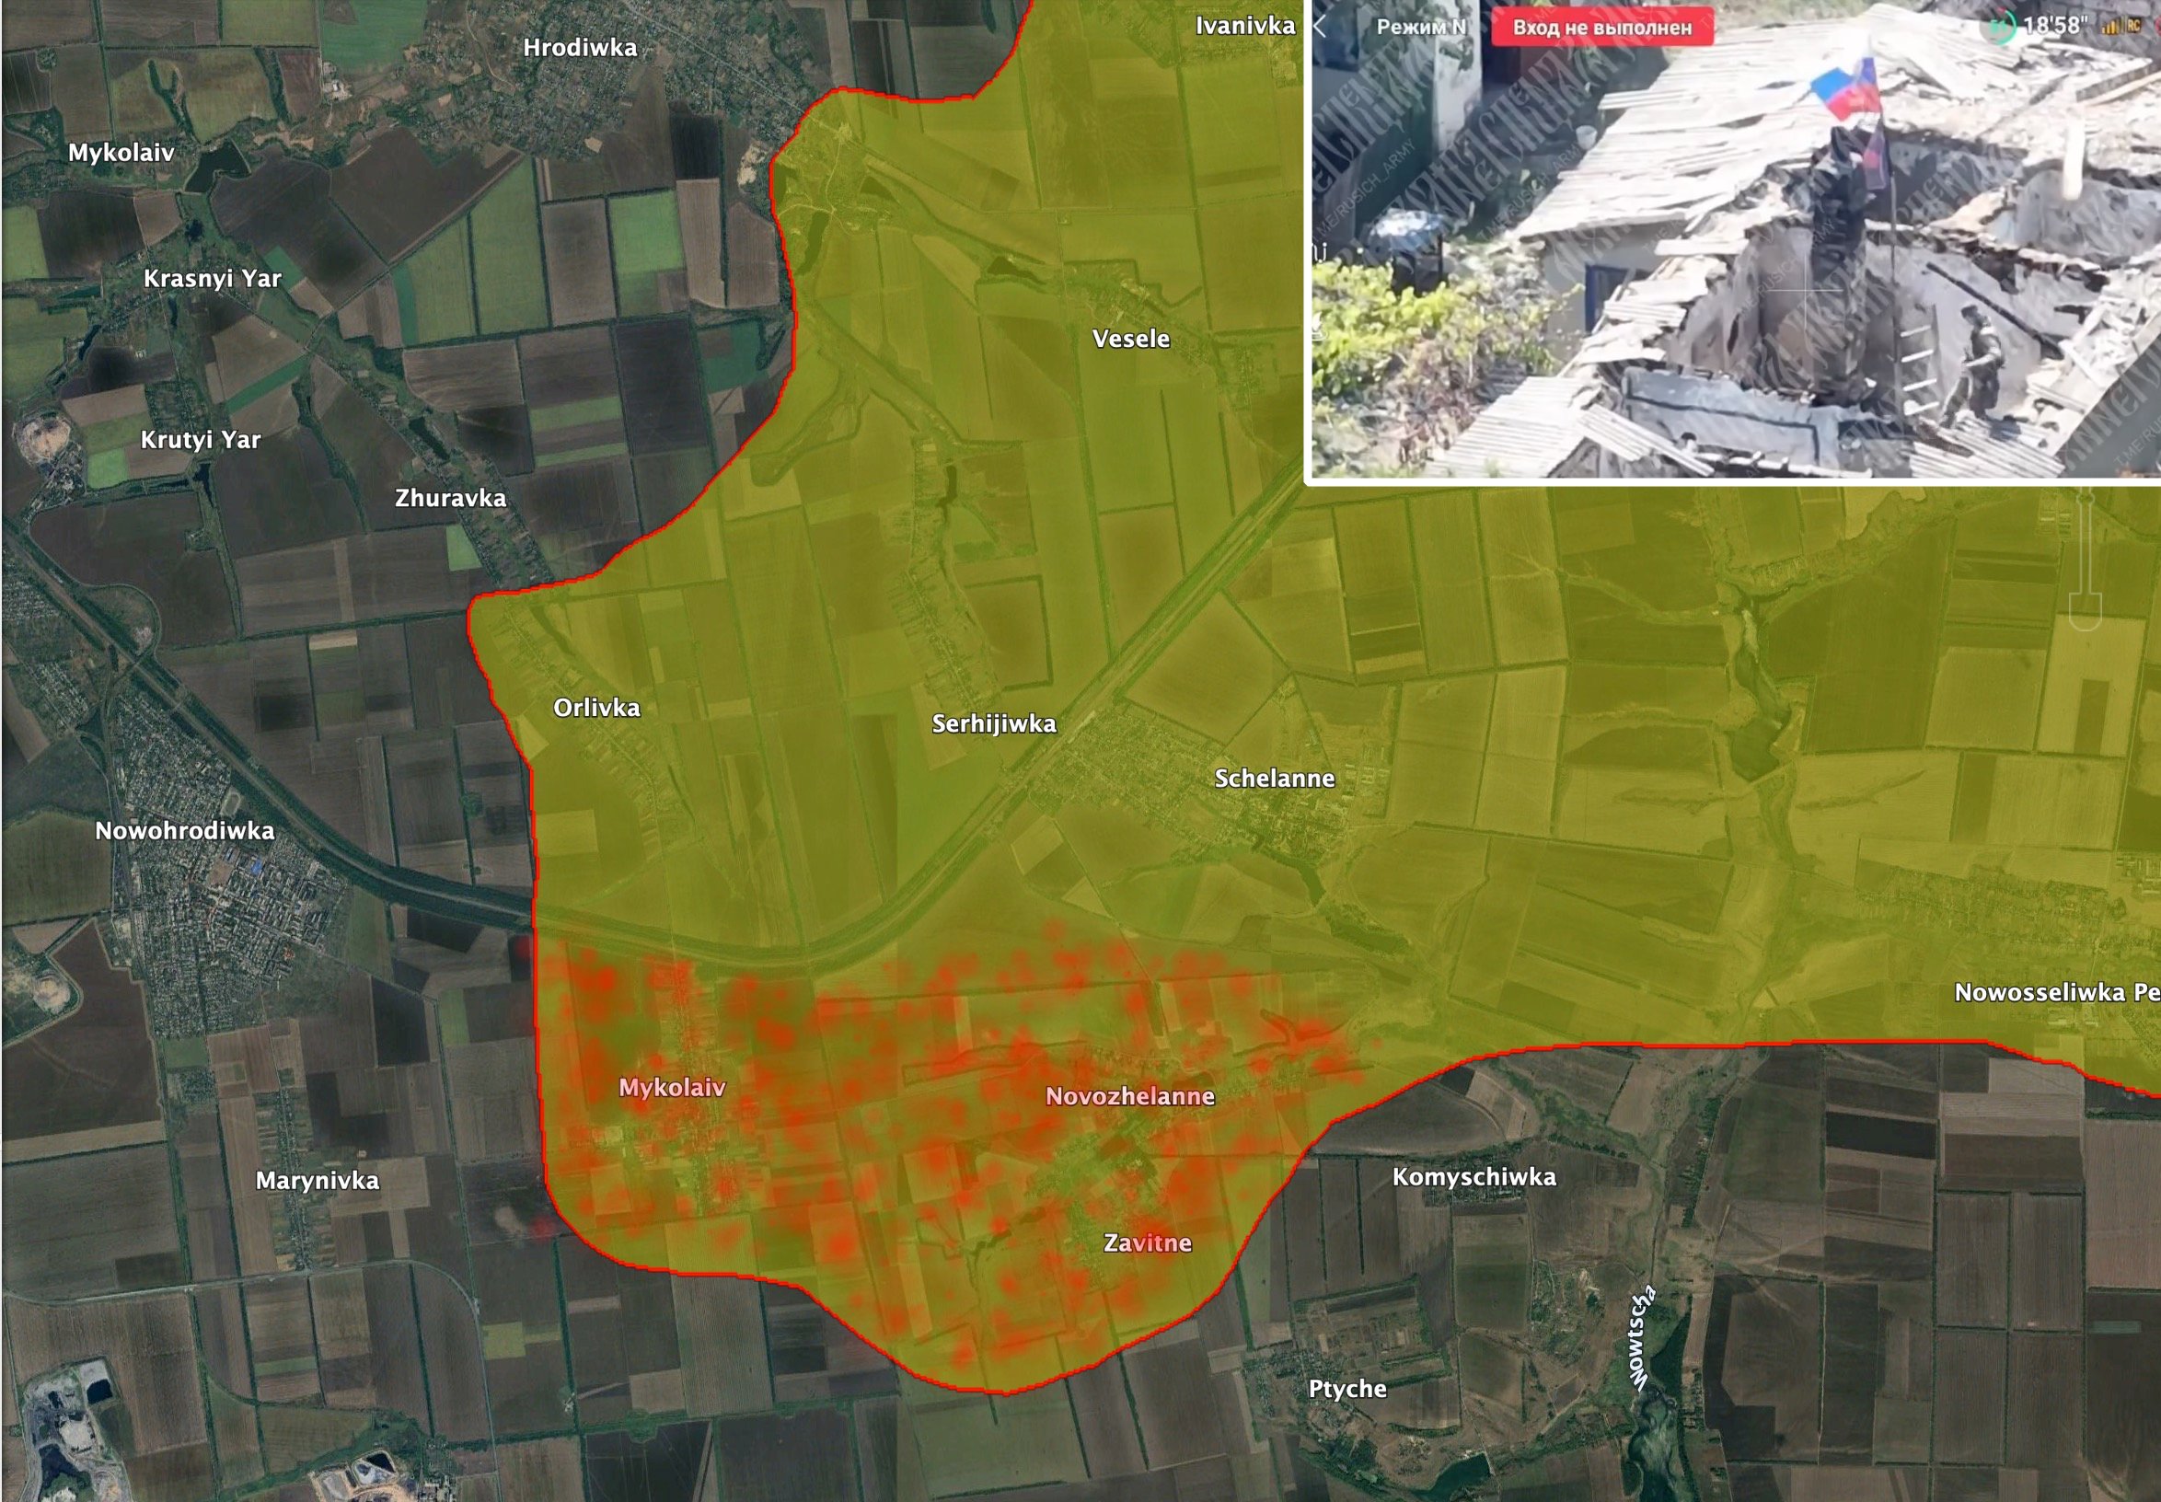The width and height of the screenshot is (2161, 1502).
Task: Click the orange signal strength bars icon
Action: coord(2109,27)
